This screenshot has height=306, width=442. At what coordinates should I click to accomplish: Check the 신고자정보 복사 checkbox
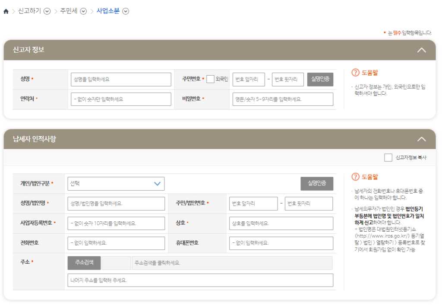[388, 157]
